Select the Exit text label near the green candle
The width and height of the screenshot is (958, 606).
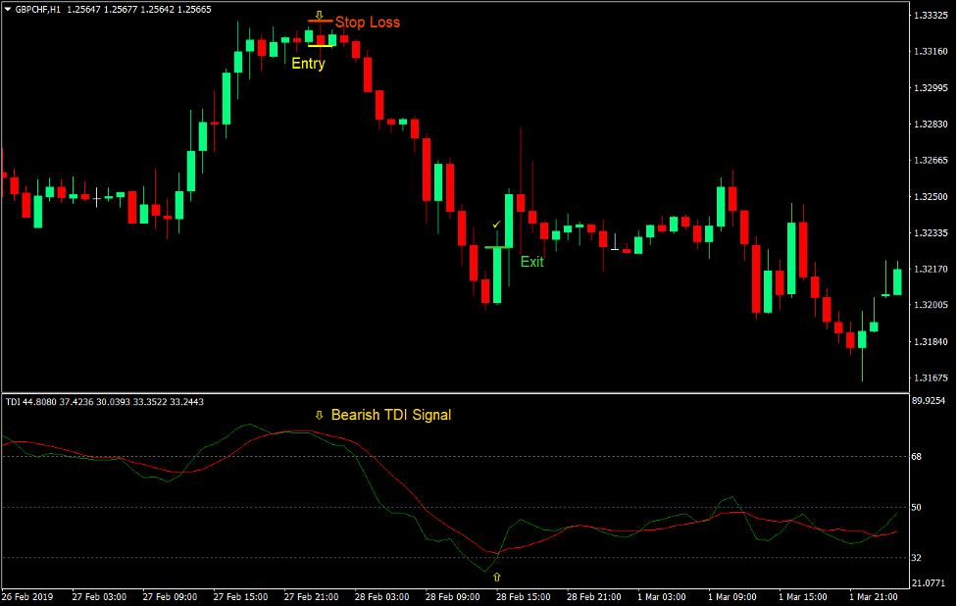tap(533, 262)
